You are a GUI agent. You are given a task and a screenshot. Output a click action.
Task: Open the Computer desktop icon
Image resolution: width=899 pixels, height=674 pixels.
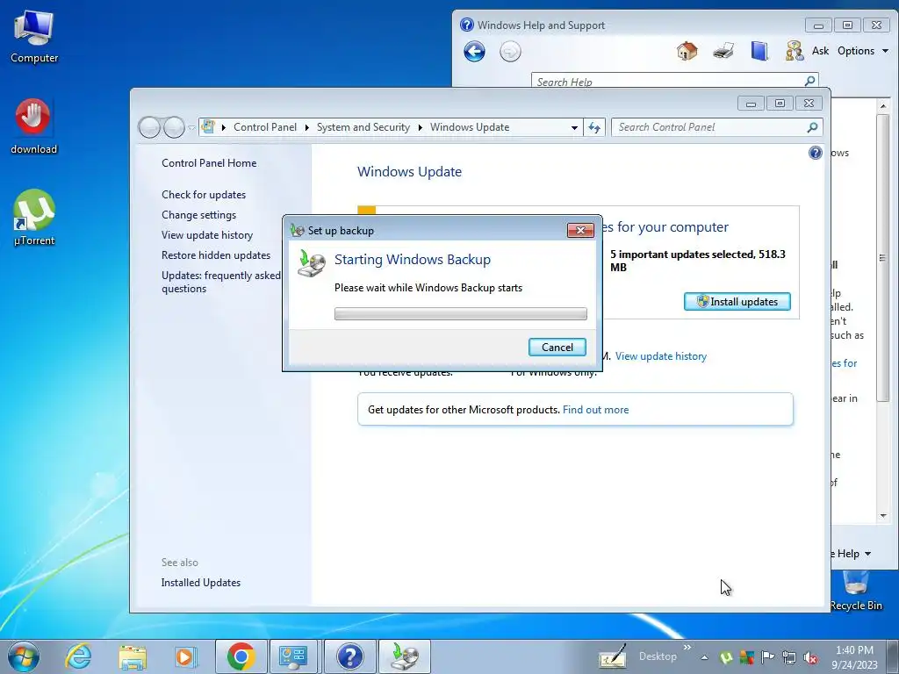[34, 36]
